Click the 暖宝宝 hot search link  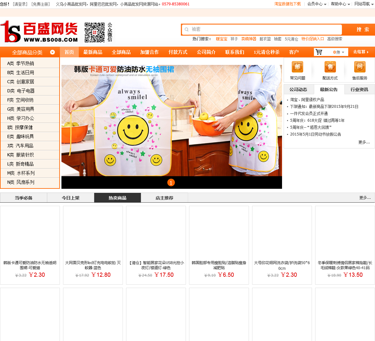(x=222, y=39)
